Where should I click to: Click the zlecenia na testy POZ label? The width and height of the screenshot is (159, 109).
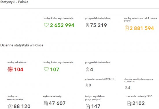coord(139,96)
